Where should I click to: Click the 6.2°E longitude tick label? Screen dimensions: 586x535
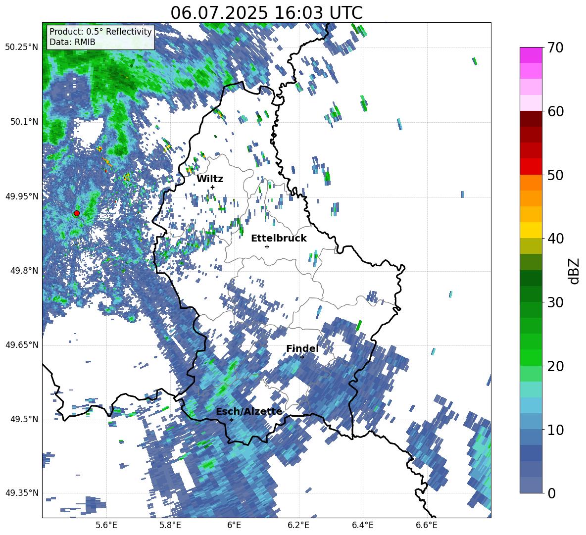coord(298,525)
